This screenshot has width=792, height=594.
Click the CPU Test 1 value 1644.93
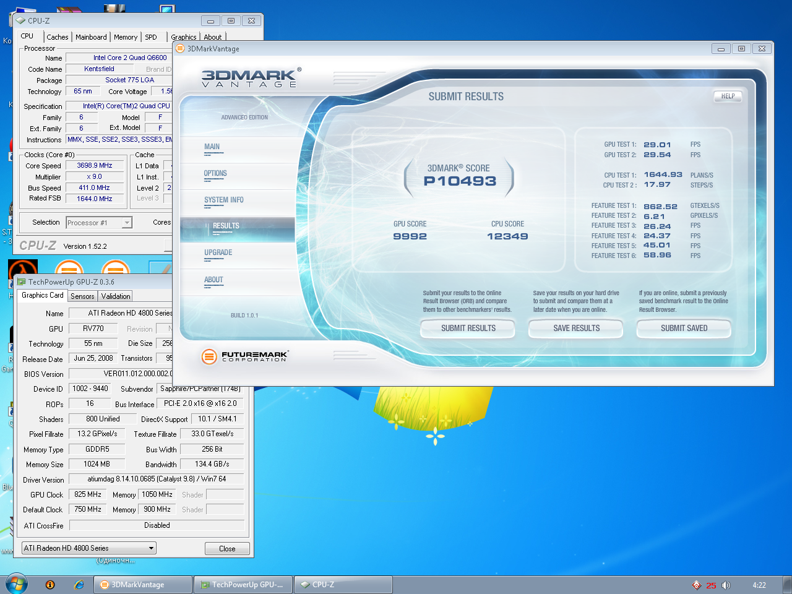pyautogui.click(x=663, y=174)
